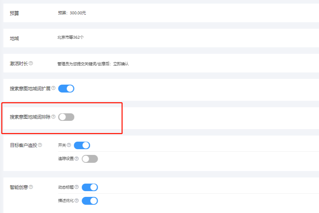This screenshot has width=319, height=213.
Task: Show help for 目标客户追投
Action: 40,145
